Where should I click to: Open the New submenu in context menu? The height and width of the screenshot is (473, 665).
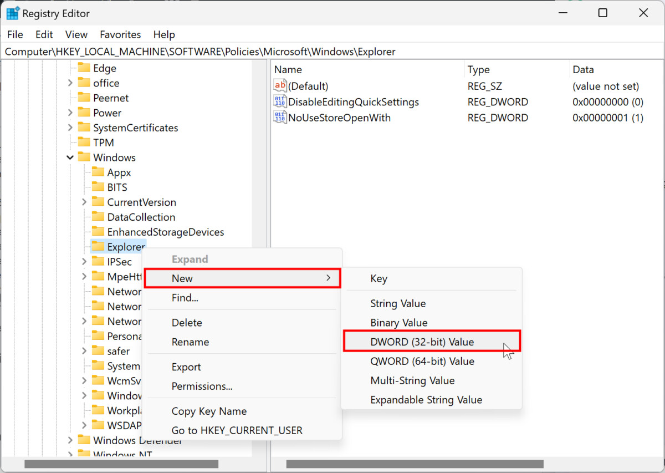[x=242, y=278]
